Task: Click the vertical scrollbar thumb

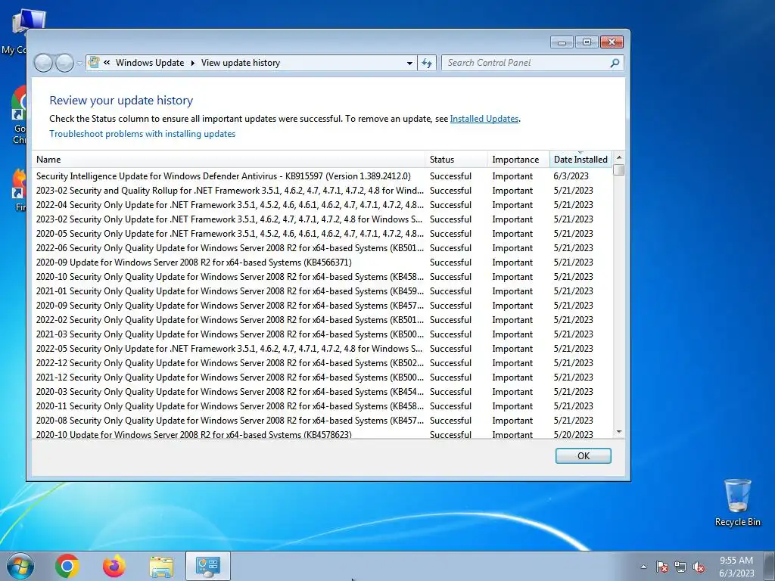Action: pos(619,170)
